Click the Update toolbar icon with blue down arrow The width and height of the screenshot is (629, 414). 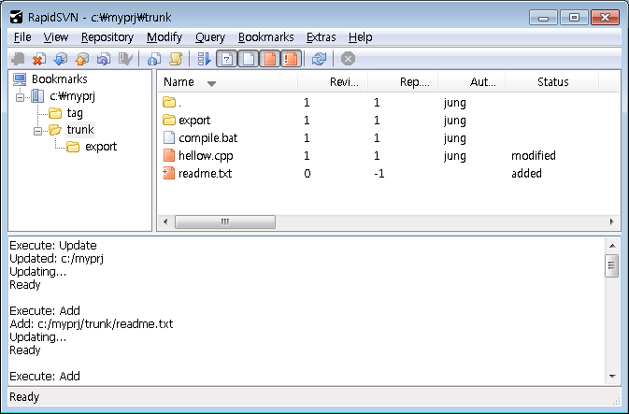[x=61, y=59]
